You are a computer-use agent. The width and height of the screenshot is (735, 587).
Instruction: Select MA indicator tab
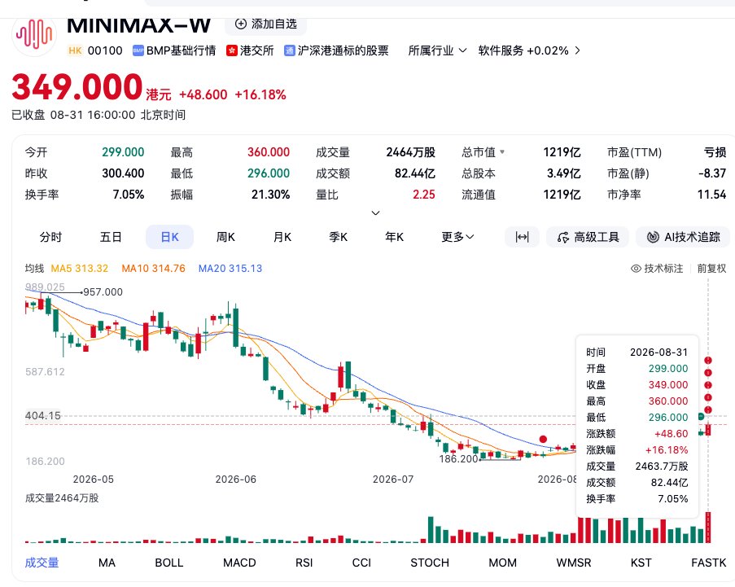[107, 563]
